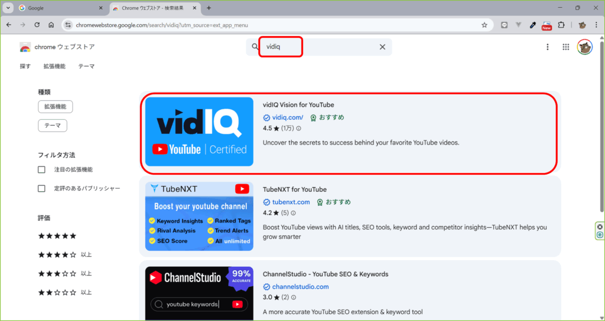Open the three-dot store menu
The height and width of the screenshot is (321, 605).
tap(548, 47)
